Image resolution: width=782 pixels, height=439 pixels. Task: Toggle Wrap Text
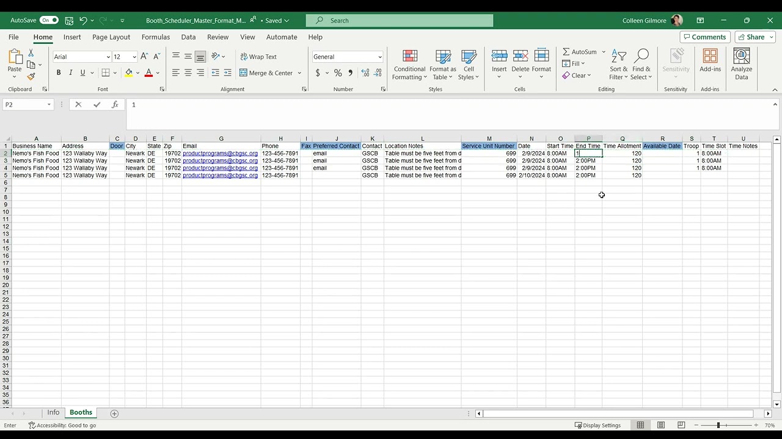coord(258,57)
